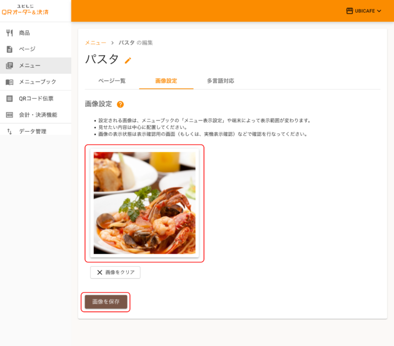Click the QRコード伝票 receipt icon
394x346 pixels.
point(10,99)
